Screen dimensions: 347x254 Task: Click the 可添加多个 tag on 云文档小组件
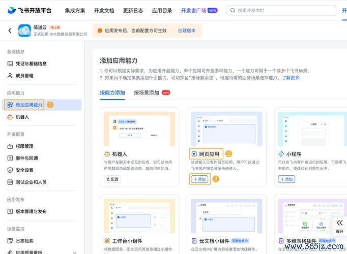click(240, 241)
